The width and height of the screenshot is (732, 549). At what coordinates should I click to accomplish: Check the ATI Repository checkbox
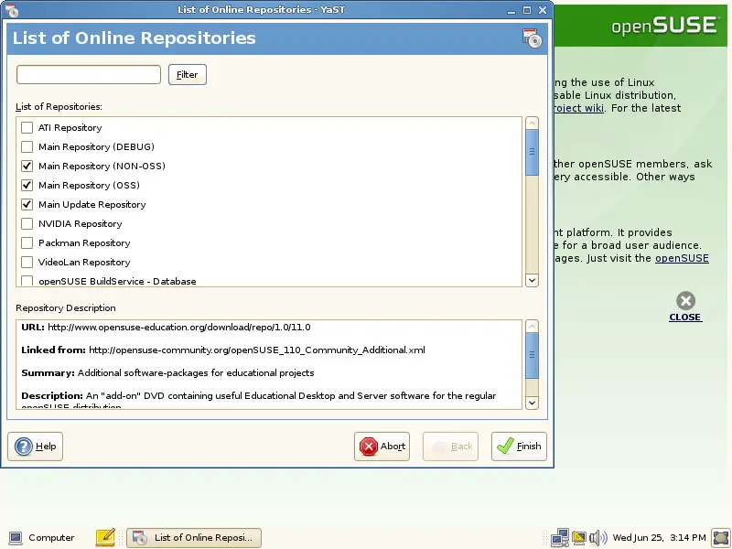[27, 127]
